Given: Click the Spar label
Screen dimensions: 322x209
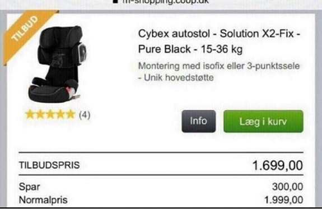Looking at the screenshot, I should 29,187.
